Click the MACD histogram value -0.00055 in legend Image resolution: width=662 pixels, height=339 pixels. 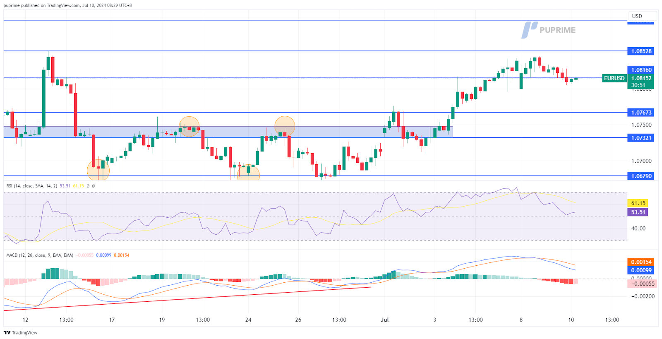(x=85, y=255)
